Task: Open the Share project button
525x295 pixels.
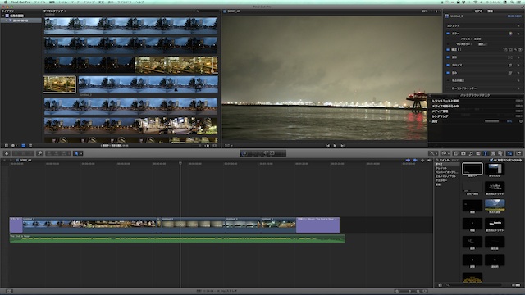Action: [518, 153]
